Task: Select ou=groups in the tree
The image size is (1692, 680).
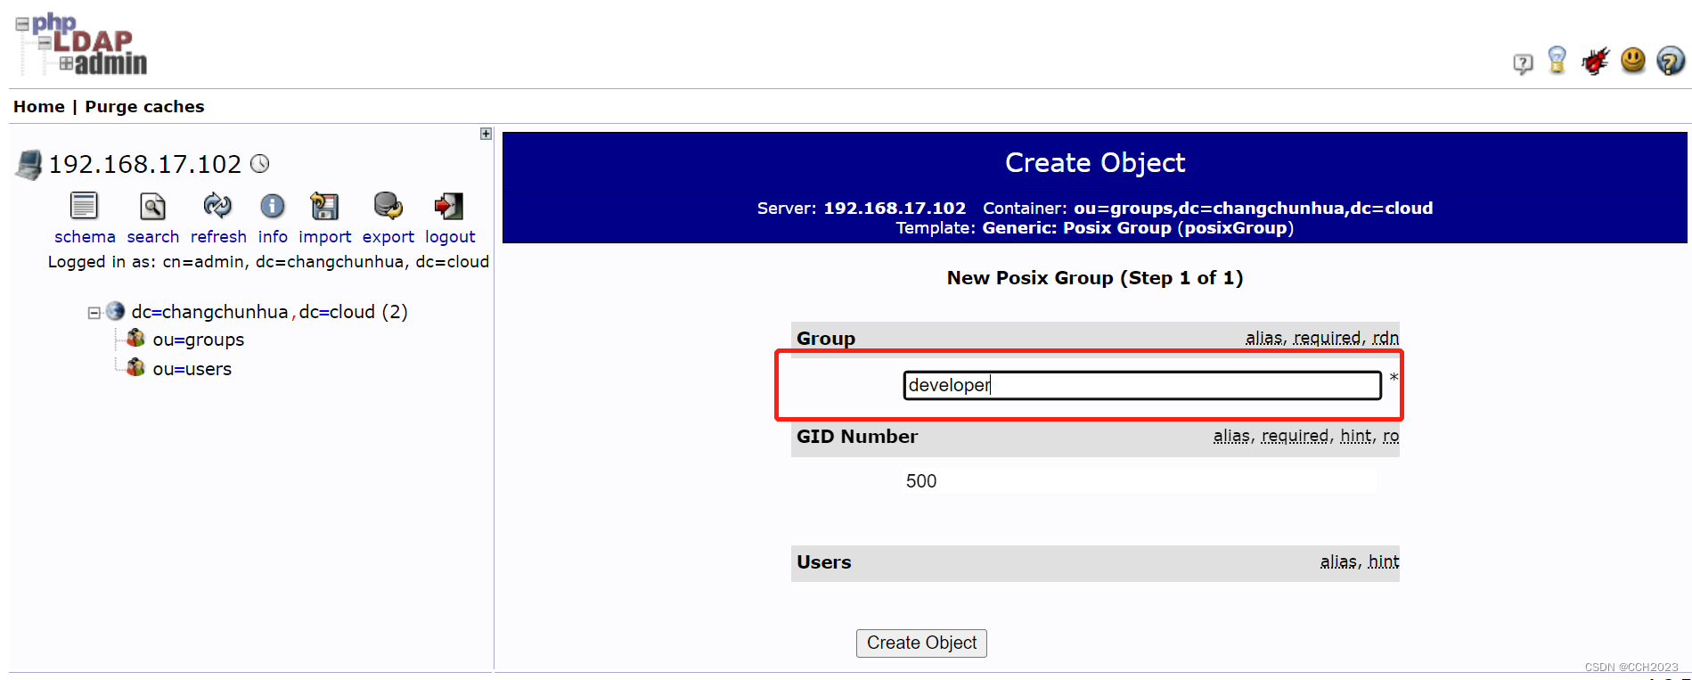Action: (198, 340)
